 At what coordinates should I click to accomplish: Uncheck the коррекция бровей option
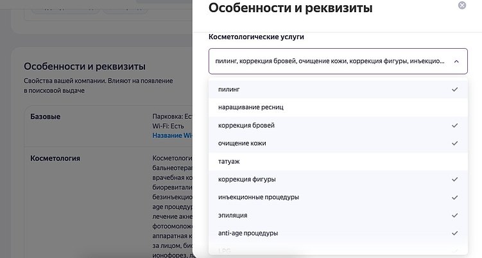[x=338, y=125]
